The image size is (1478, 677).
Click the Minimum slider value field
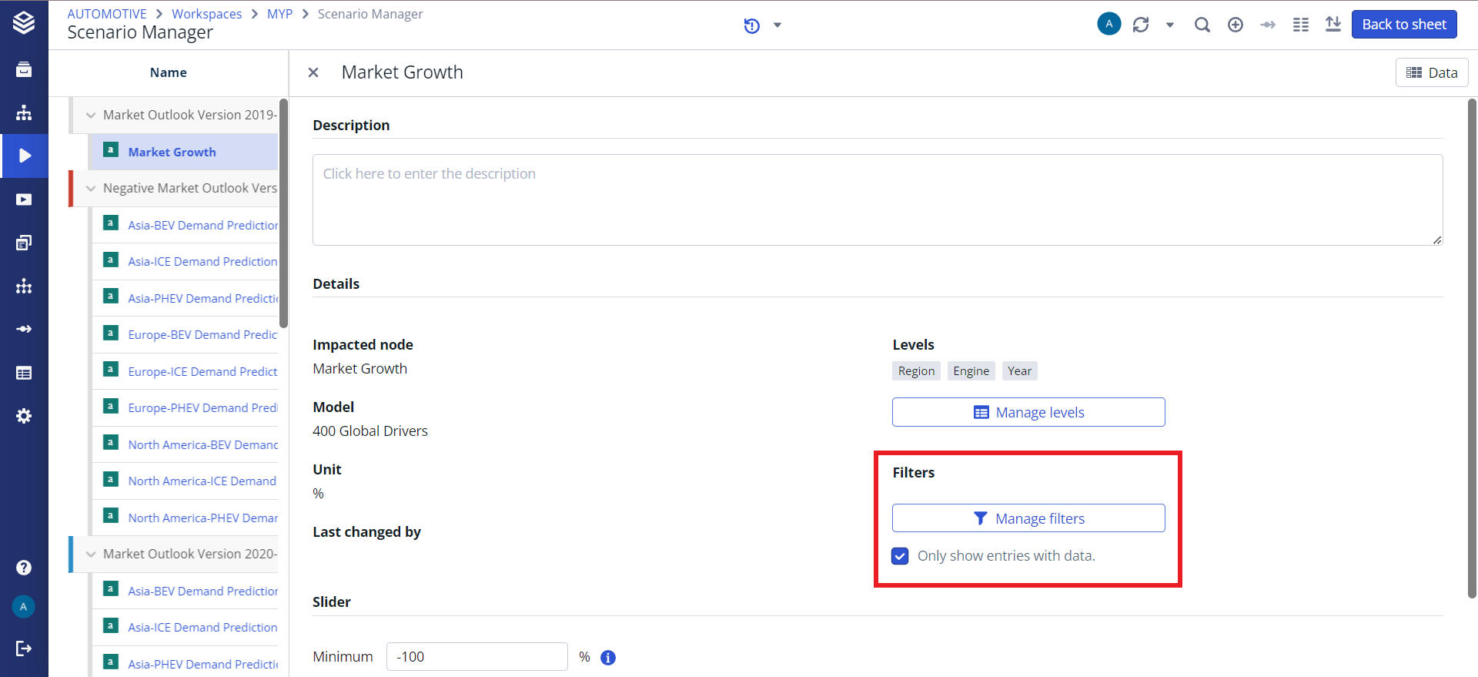[477, 657]
